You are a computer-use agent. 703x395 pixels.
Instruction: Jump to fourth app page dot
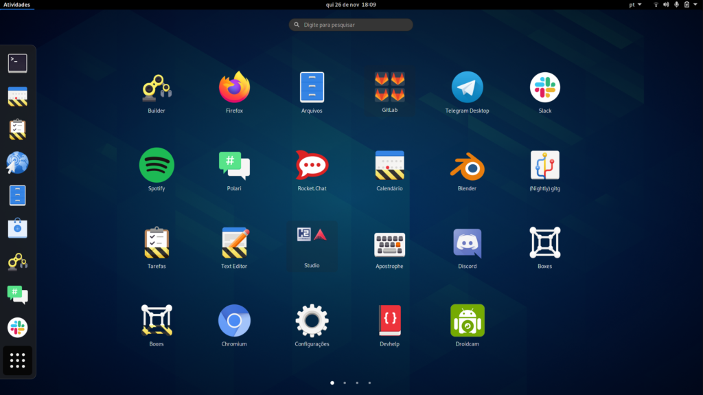click(x=370, y=383)
